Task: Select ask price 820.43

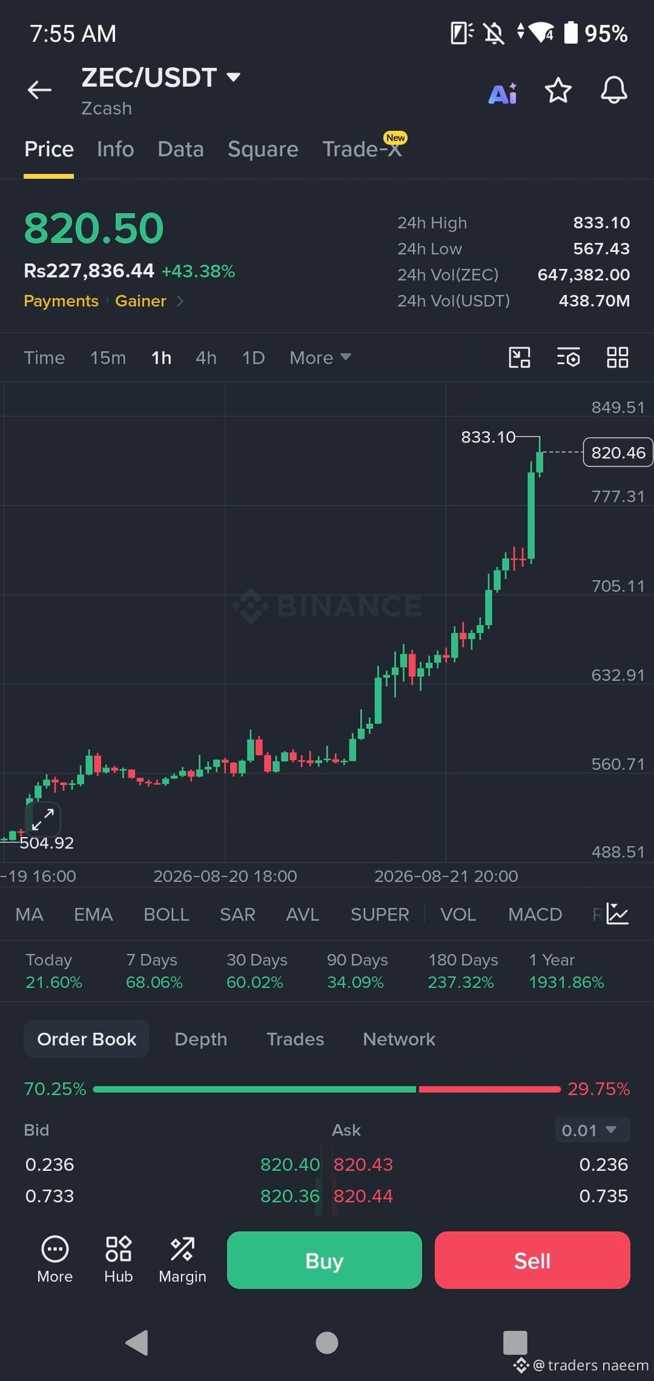Action: tap(363, 1164)
